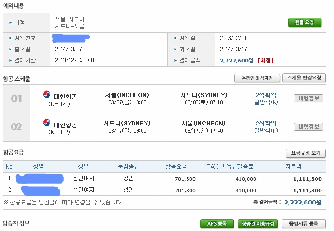Click the arrow bullet beside 여정
The width and height of the screenshot is (334, 231).
[x=10, y=22]
